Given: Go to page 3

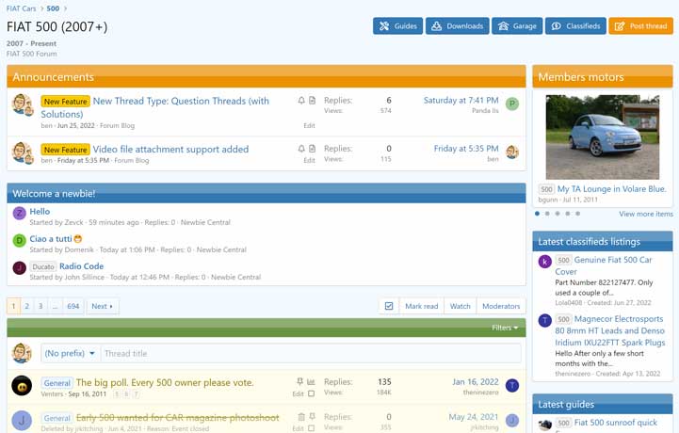Looking at the screenshot, I should [x=40, y=306].
